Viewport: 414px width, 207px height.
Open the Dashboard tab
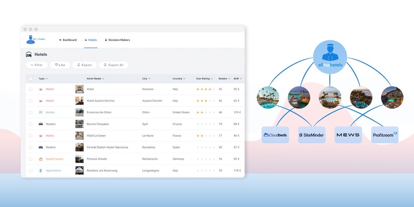pos(68,40)
